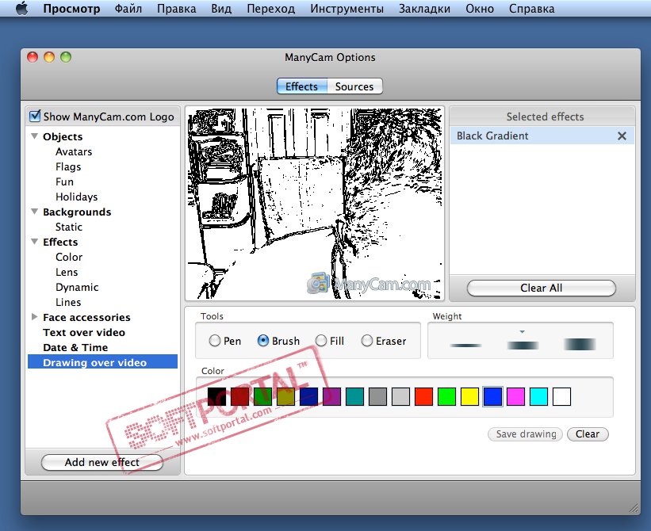Pick the dark gray color swatch
This screenshot has width=651, height=531.
pyautogui.click(x=377, y=396)
